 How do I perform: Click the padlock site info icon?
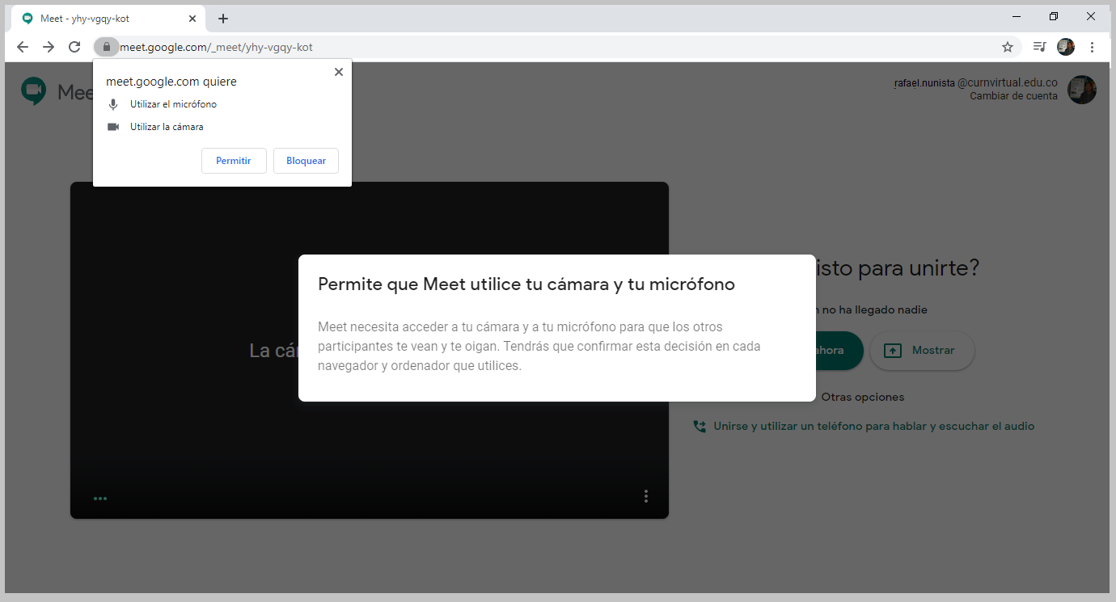[106, 47]
